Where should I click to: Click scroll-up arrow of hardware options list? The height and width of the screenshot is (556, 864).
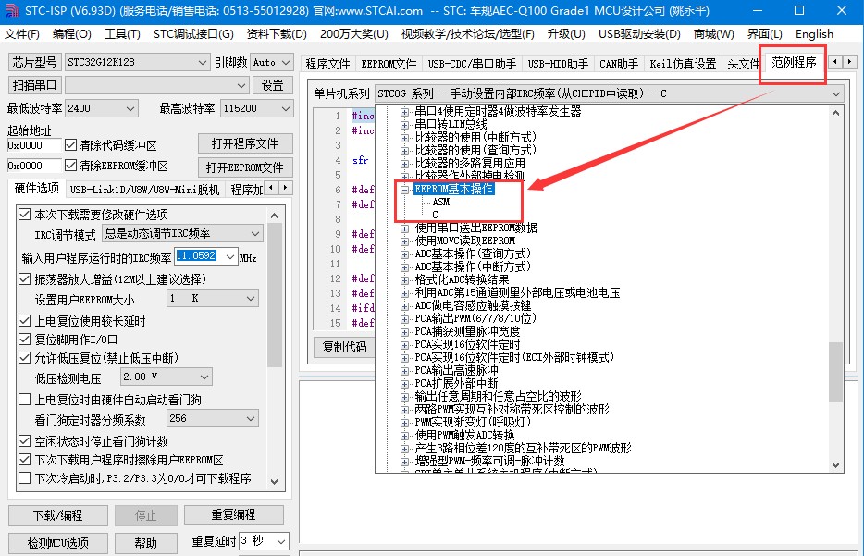point(275,216)
